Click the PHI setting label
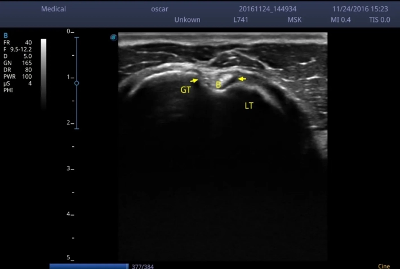The image size is (400, 269). click(8, 90)
